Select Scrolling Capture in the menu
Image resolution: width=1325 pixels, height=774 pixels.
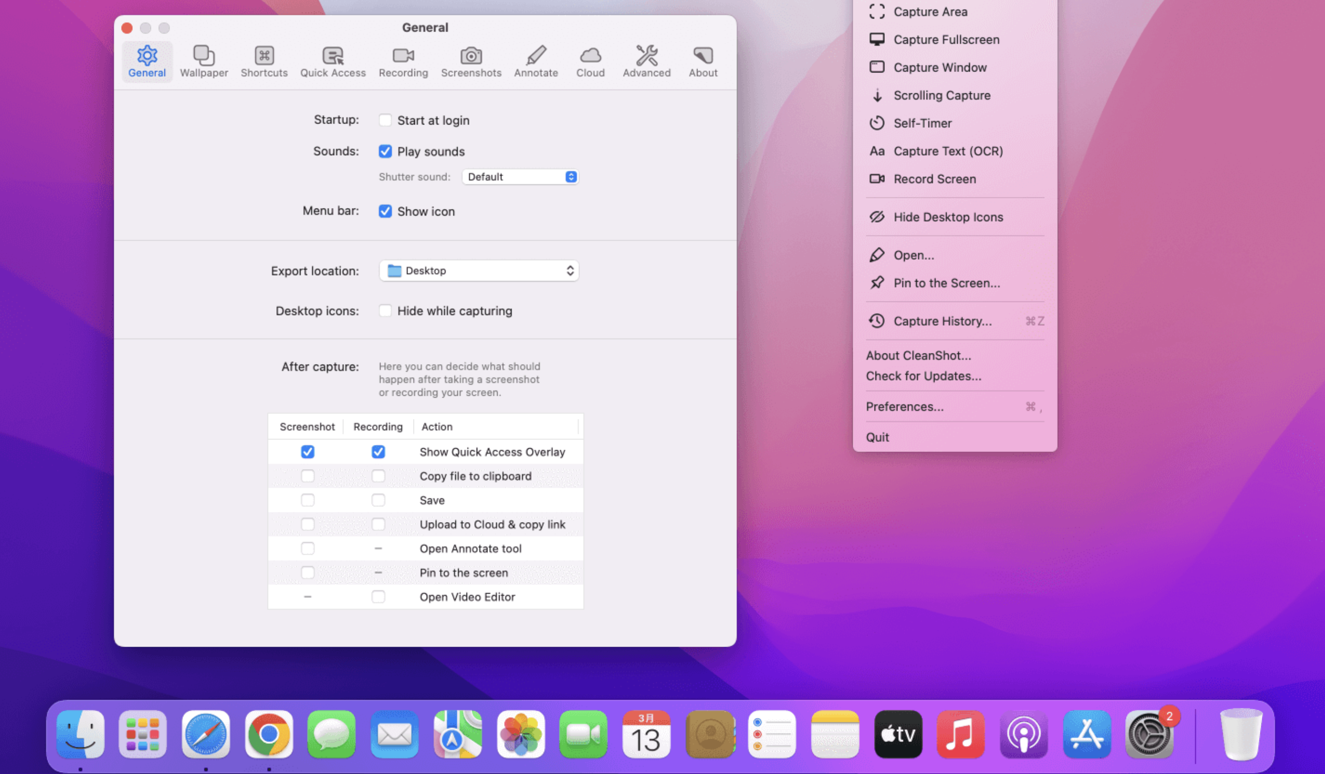pyautogui.click(x=942, y=95)
